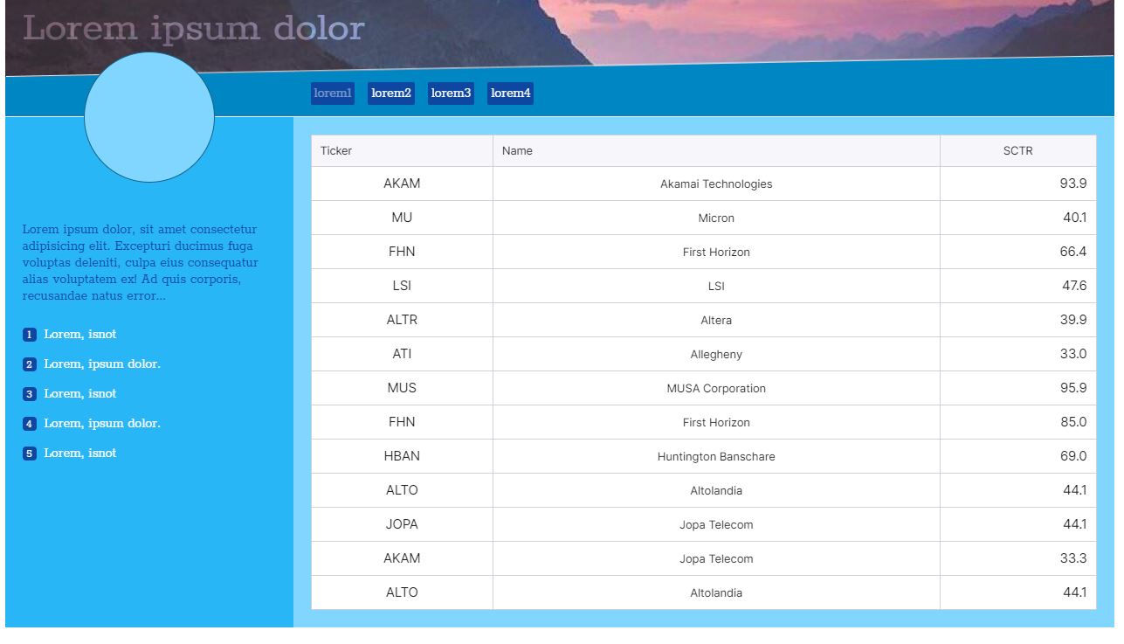Select the ATI ticker cell
This screenshot has width=1124, height=644.
coord(402,354)
